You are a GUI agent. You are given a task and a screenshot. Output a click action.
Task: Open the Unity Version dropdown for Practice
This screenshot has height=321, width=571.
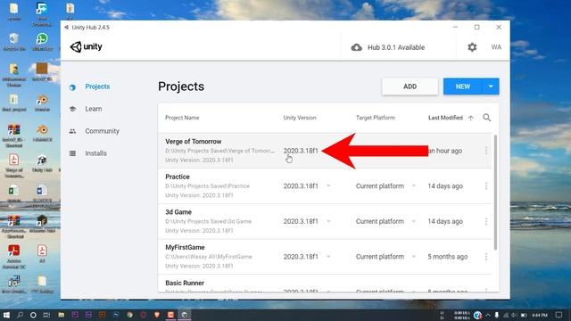point(328,186)
